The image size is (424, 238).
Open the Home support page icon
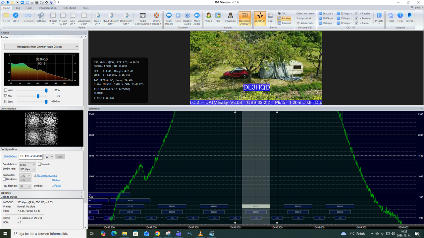click(x=391, y=17)
